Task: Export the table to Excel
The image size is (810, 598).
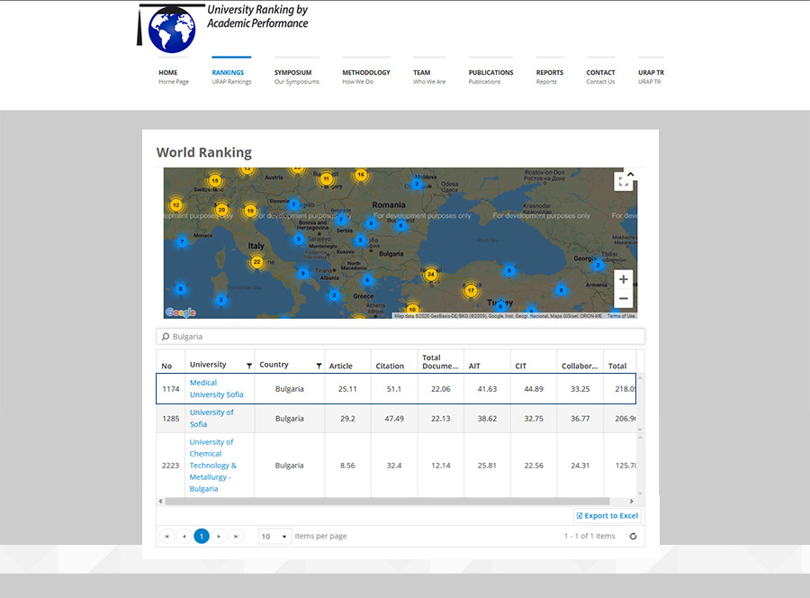Action: pyautogui.click(x=607, y=515)
